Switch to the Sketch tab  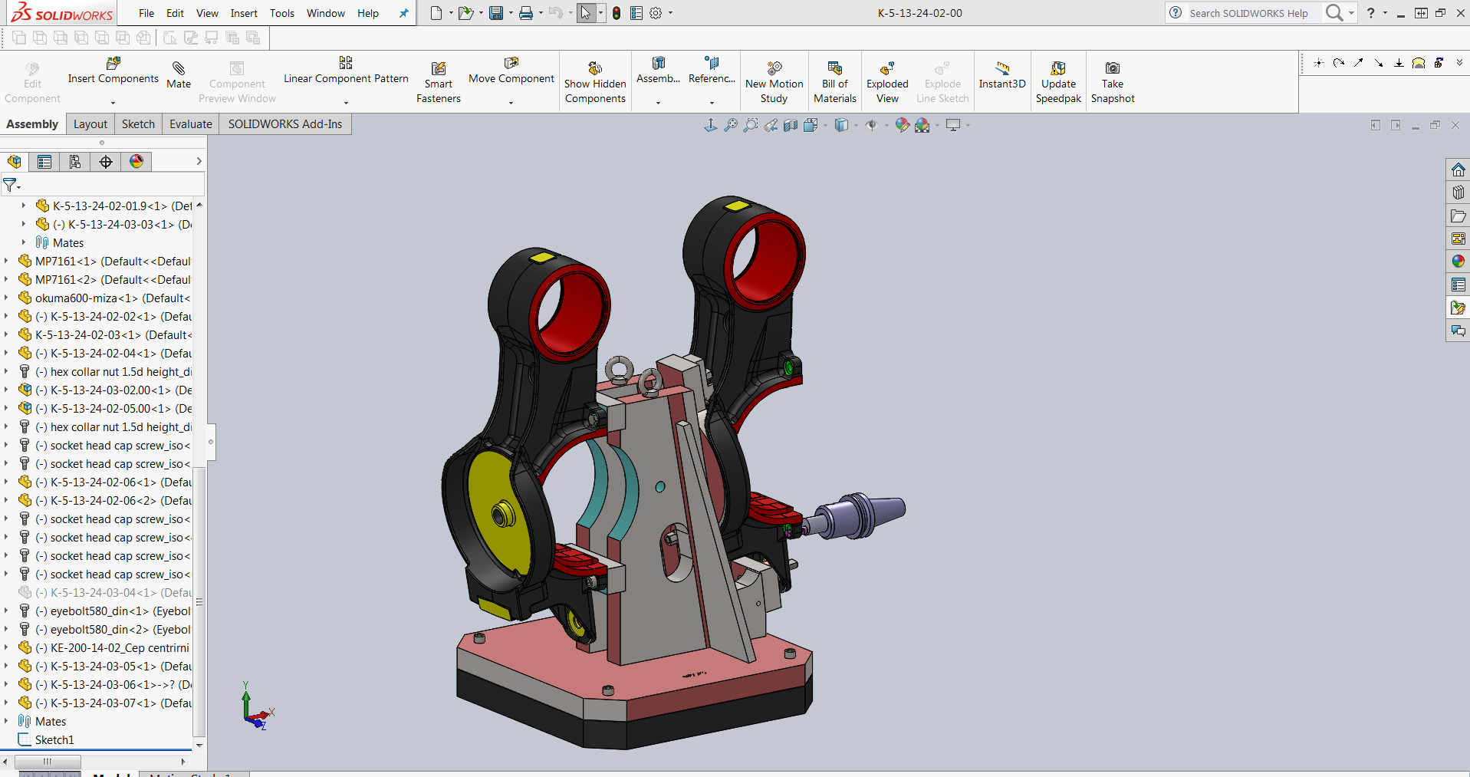pos(138,124)
